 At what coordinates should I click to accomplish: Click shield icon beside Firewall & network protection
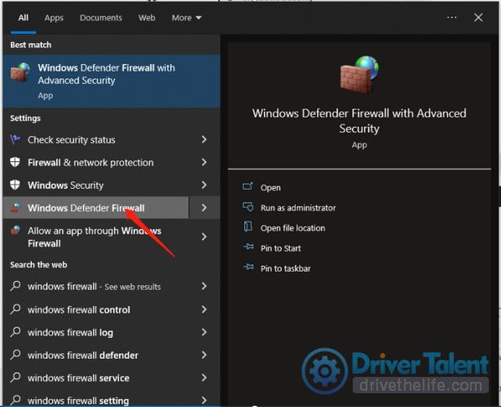[15, 162]
